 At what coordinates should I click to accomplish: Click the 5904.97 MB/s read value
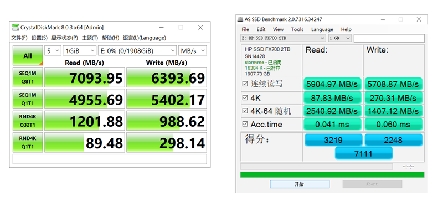pyautogui.click(x=332, y=84)
